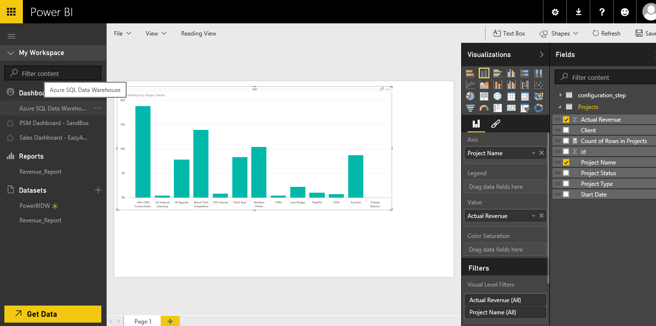Screen dimensions: 656x326
Task: Select the slicer visualization
Action: click(x=525, y=108)
